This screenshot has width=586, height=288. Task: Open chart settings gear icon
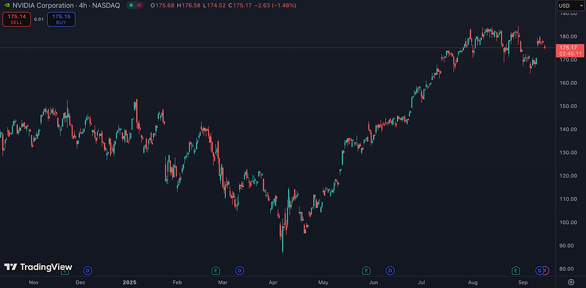571,282
